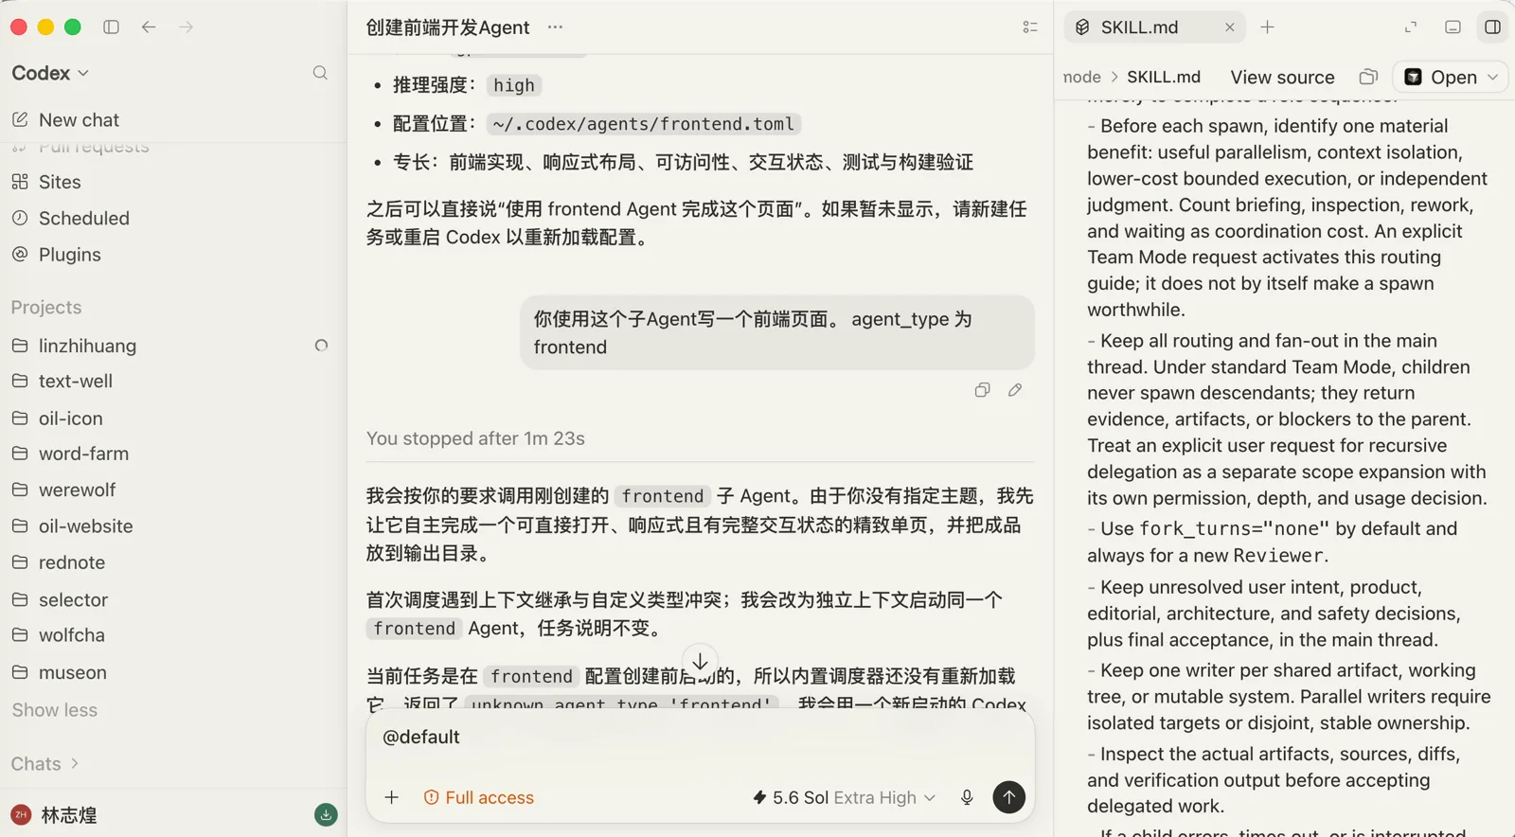Click the task list icon in chat header
The width and height of the screenshot is (1515, 837).
click(x=1030, y=27)
